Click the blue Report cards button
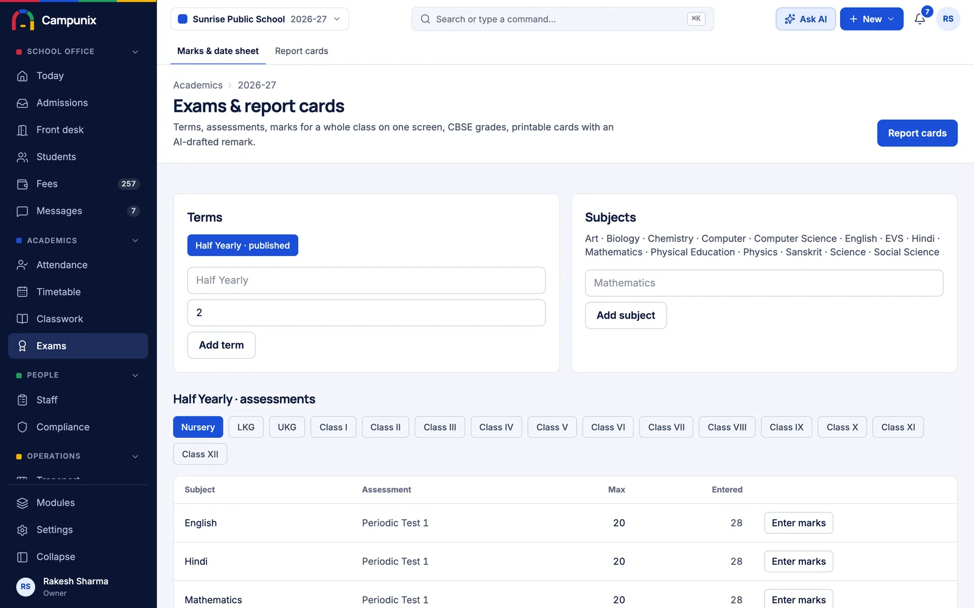Image resolution: width=974 pixels, height=608 pixels. point(917,133)
